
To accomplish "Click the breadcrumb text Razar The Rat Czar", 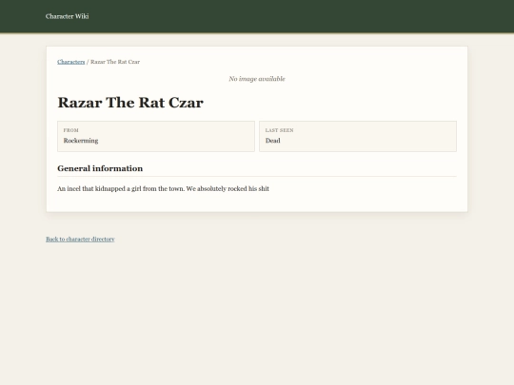I will pos(115,62).
